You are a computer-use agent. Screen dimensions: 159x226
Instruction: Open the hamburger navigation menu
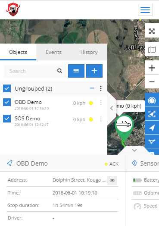145,10
